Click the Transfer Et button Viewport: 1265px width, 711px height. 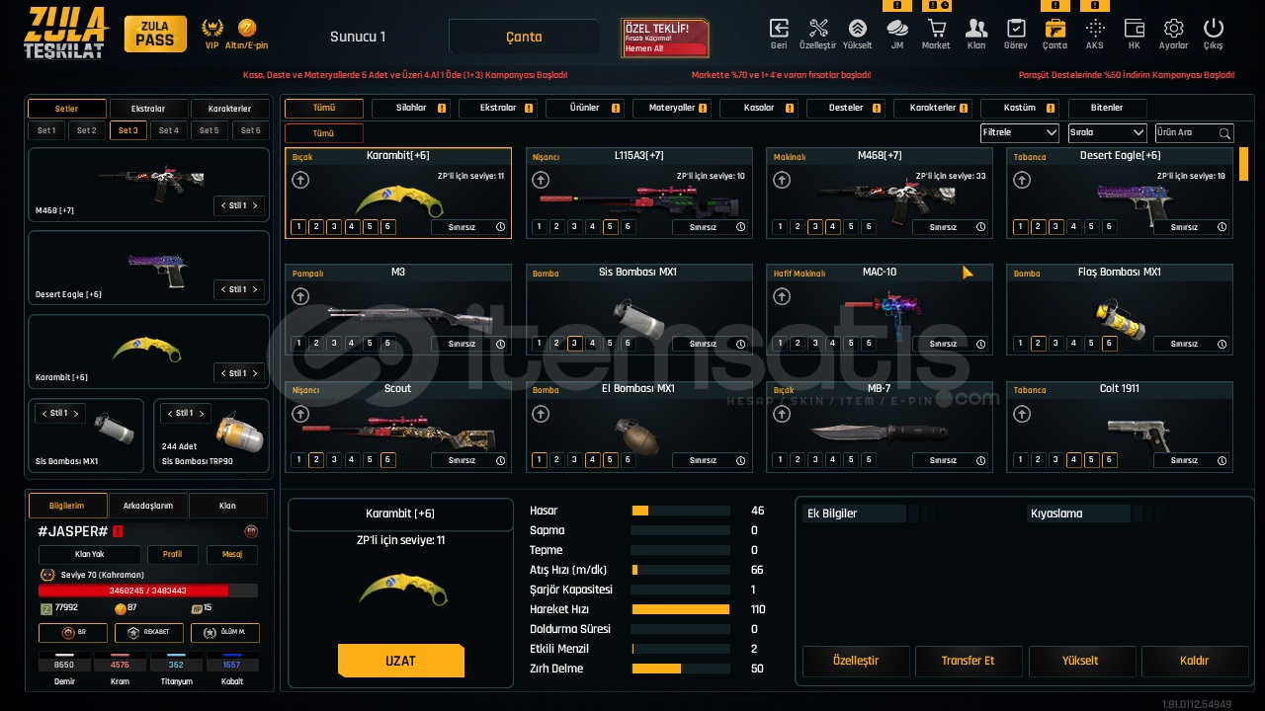point(969,661)
